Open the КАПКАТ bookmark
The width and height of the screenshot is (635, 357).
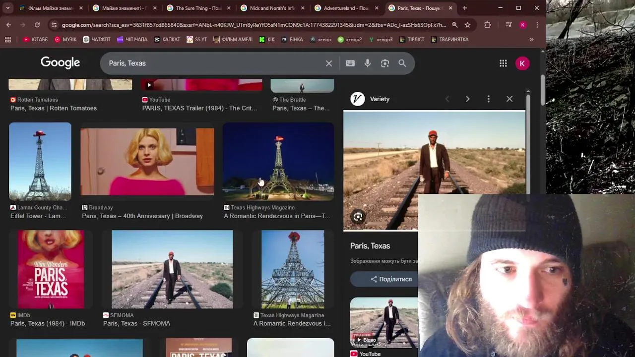pyautogui.click(x=167, y=39)
